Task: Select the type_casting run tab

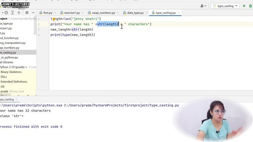Action: [7, 99]
